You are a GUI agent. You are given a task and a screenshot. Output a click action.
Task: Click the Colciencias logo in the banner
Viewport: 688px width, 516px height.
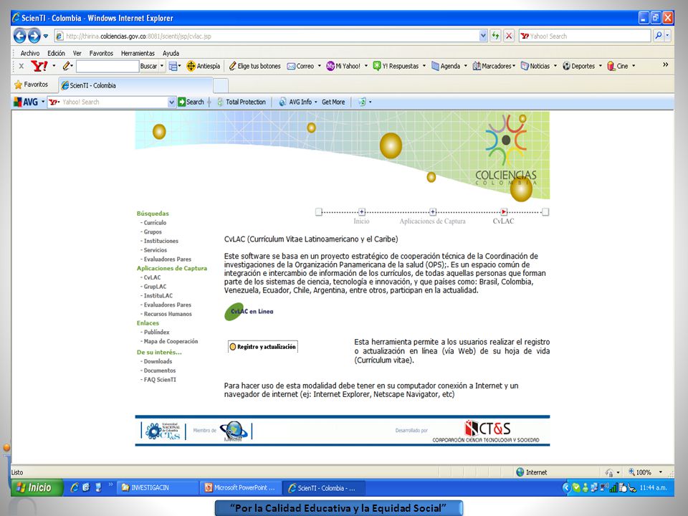[506, 149]
